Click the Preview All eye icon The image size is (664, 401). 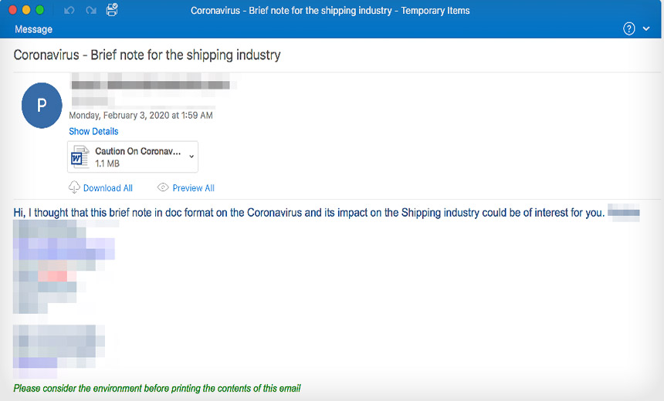(163, 187)
